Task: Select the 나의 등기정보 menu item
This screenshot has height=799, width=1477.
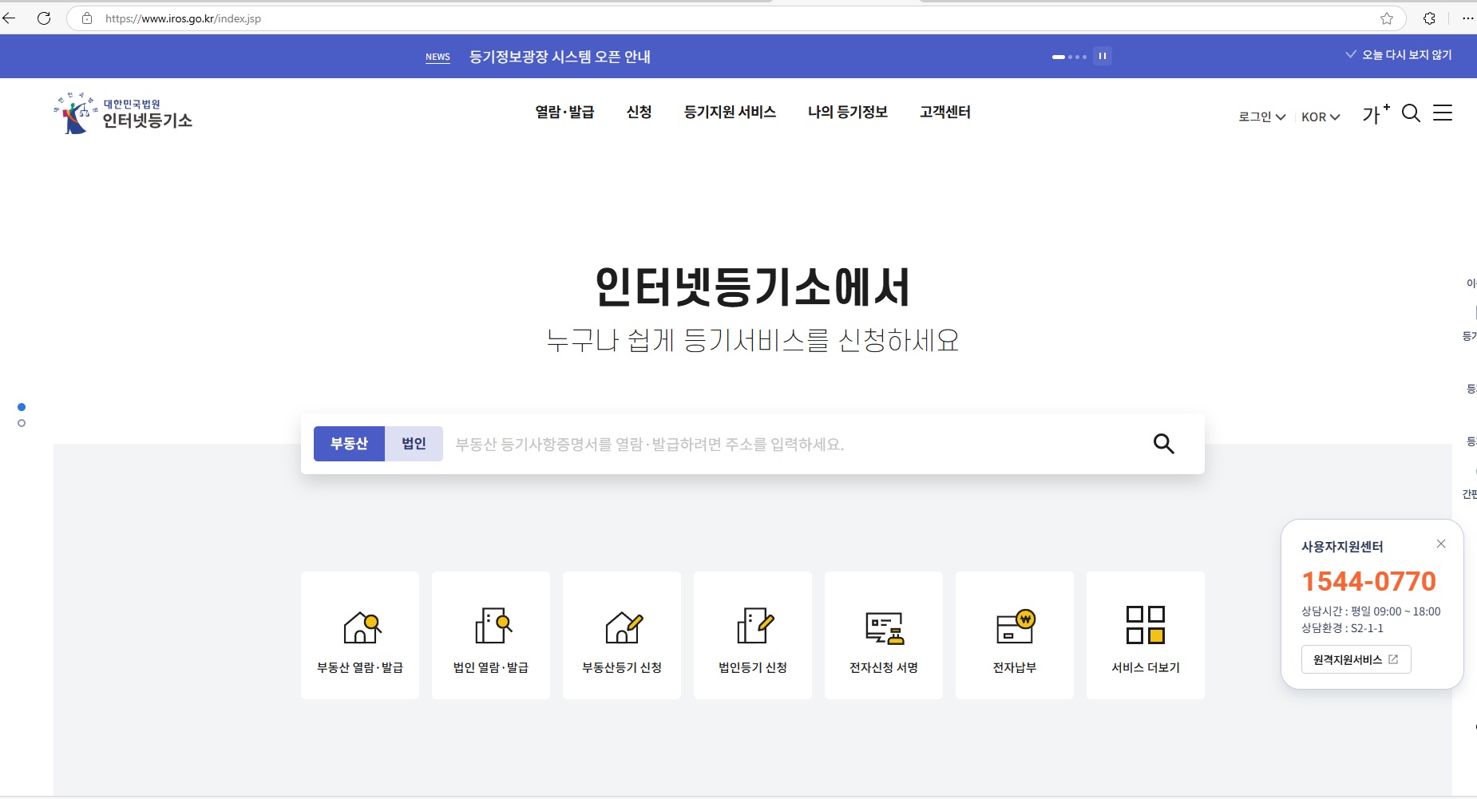Action: pos(848,113)
